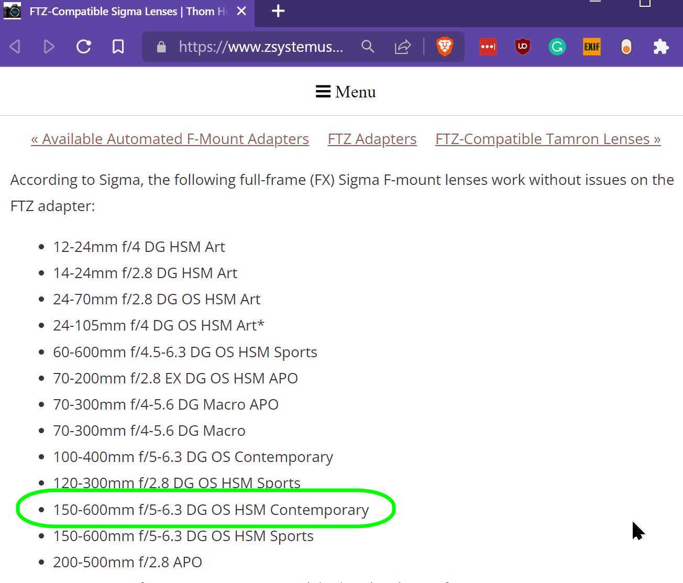The image size is (683, 583).
Task: Open the address bar search magnifier
Action: click(x=368, y=47)
